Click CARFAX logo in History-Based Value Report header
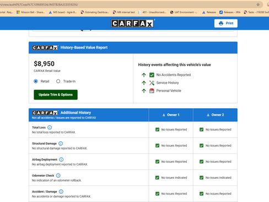 tap(45, 48)
